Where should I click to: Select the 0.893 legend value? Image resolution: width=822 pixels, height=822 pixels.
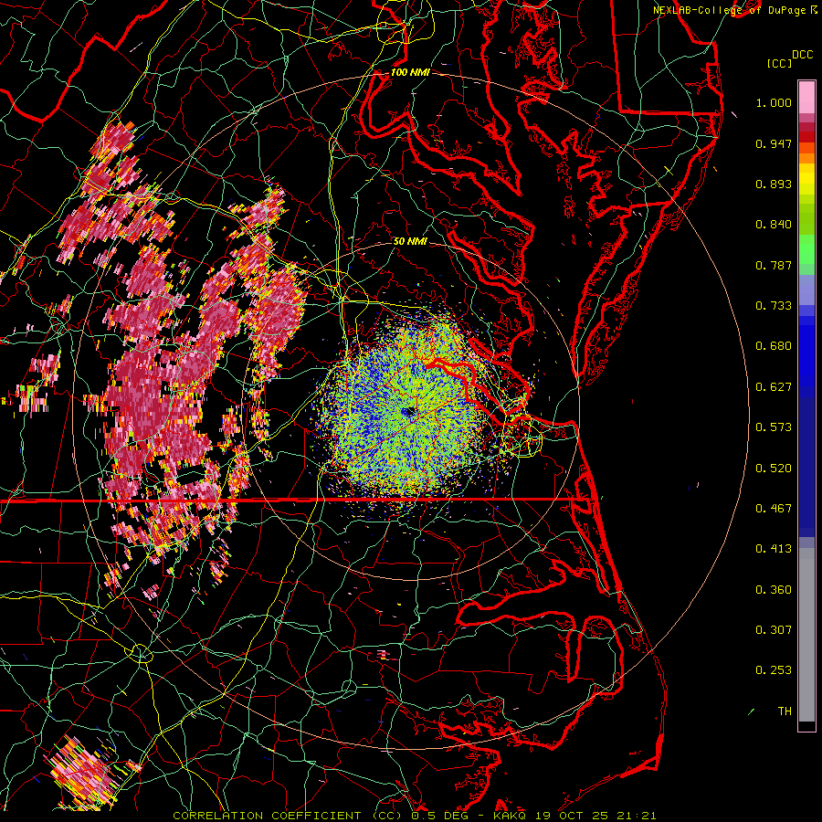pos(774,184)
